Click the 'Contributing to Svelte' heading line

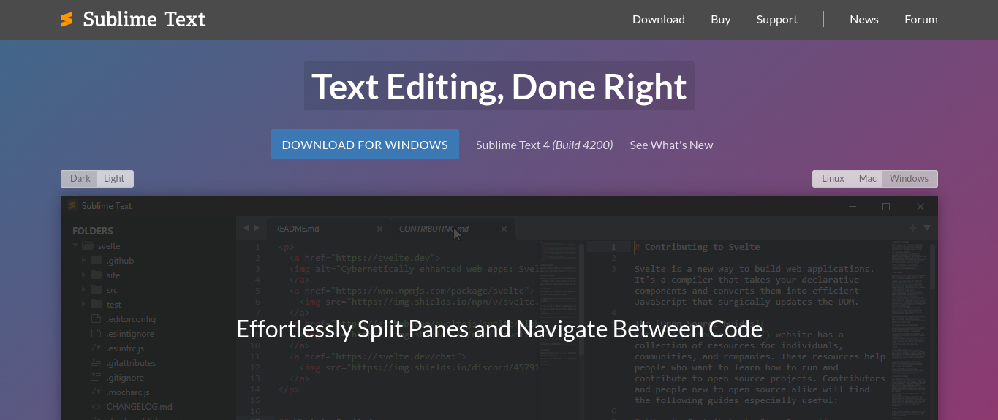(697, 247)
